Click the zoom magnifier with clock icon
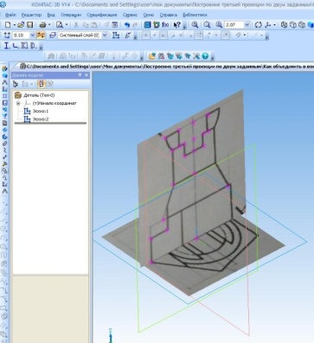 coord(207,25)
